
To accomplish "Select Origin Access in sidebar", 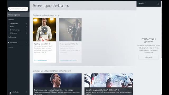I will (13, 33).
